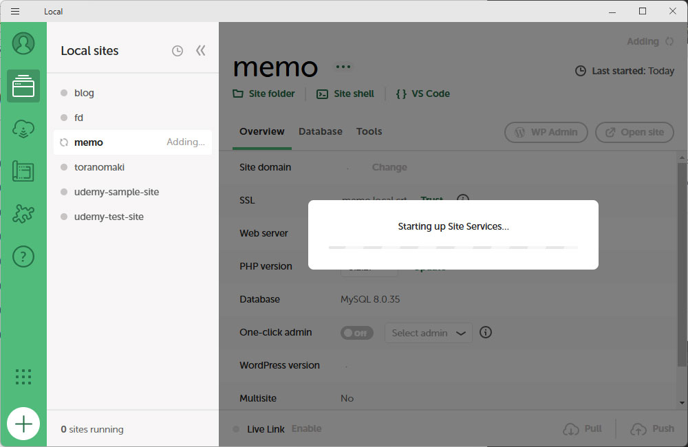Image resolution: width=688 pixels, height=447 pixels.
Task: Click the hamburger menu in title bar
Action: pos(15,11)
